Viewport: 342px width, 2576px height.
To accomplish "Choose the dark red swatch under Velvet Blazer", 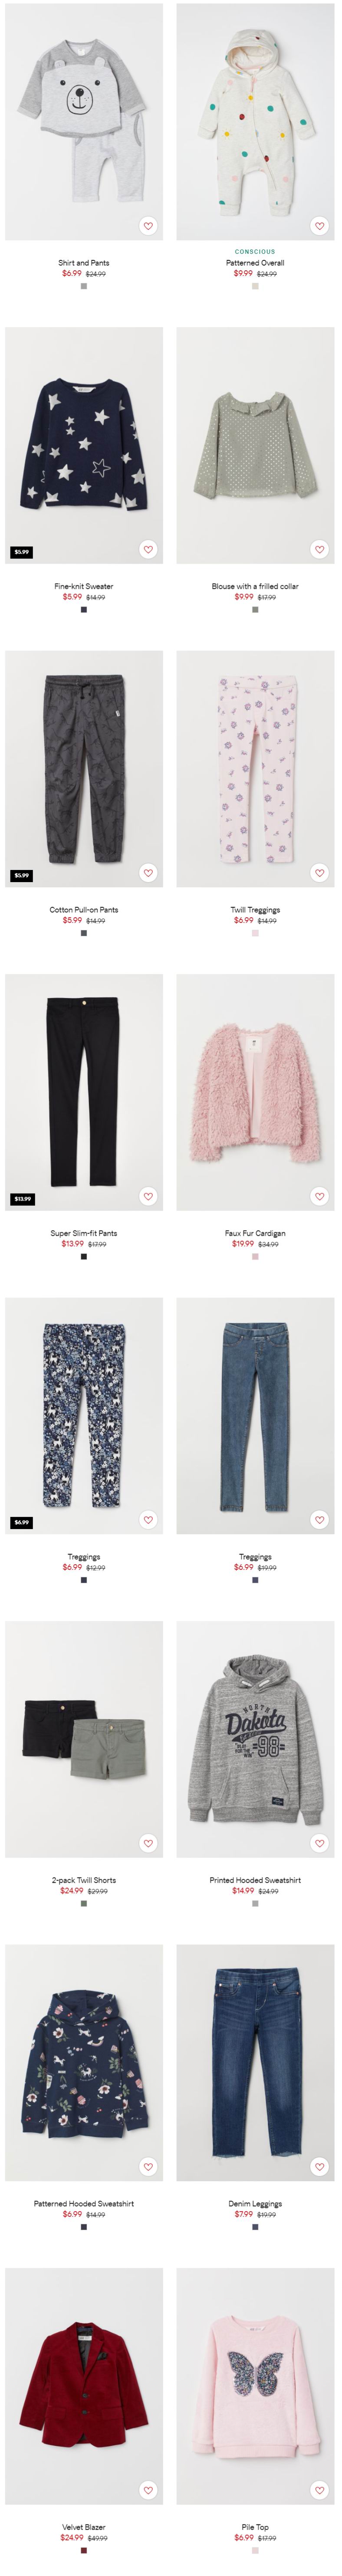I will click(84, 2550).
